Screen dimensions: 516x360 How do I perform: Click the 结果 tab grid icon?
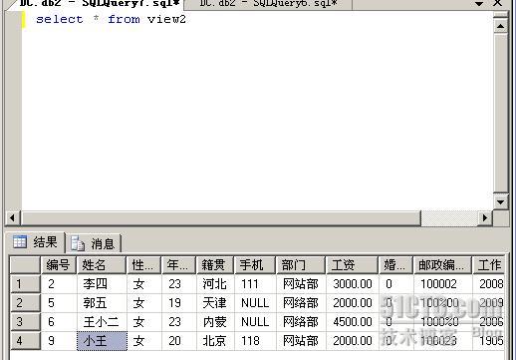tap(20, 241)
